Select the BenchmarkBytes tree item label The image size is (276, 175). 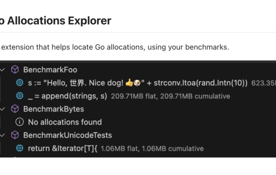coord(54,109)
